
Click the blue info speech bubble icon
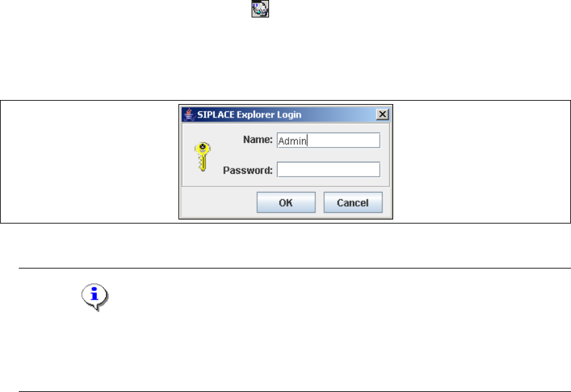[x=95, y=297]
